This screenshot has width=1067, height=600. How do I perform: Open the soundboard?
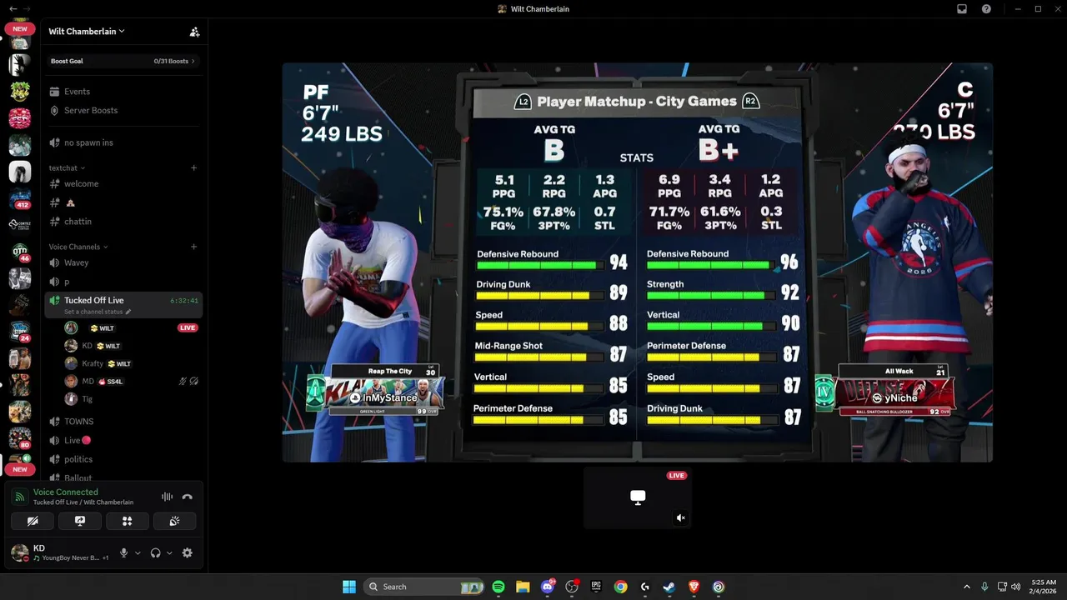click(x=174, y=521)
